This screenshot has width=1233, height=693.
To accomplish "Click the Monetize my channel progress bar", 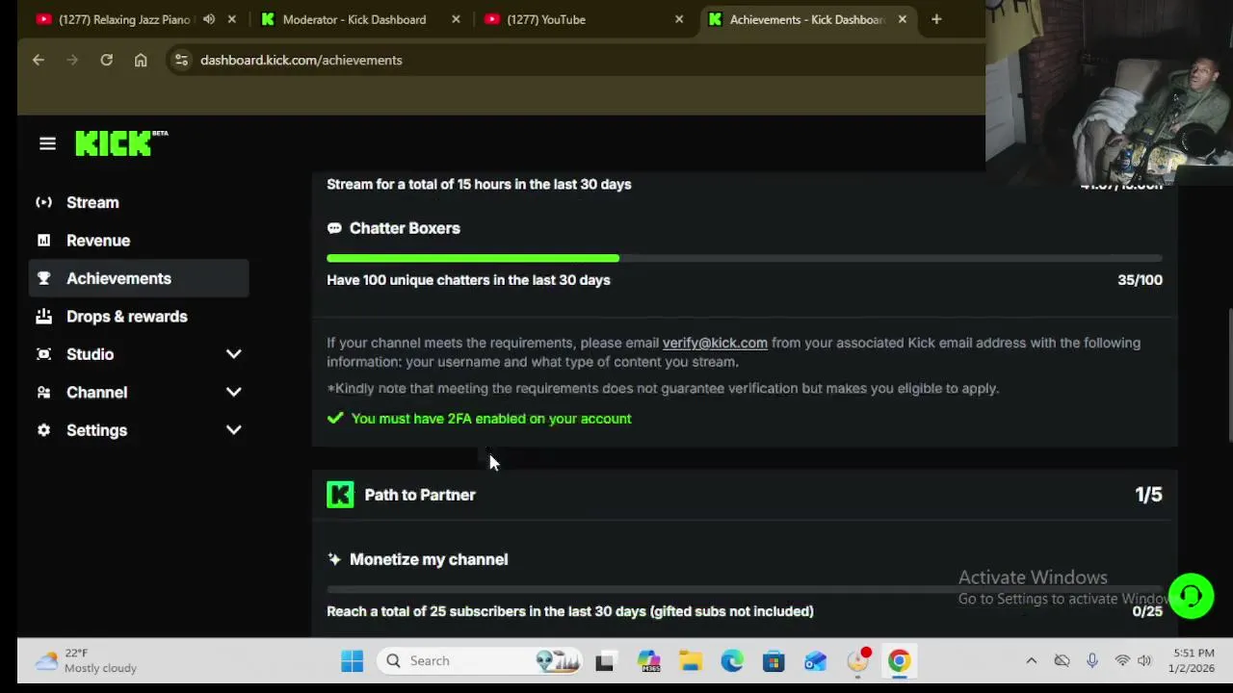I will 745,589.
